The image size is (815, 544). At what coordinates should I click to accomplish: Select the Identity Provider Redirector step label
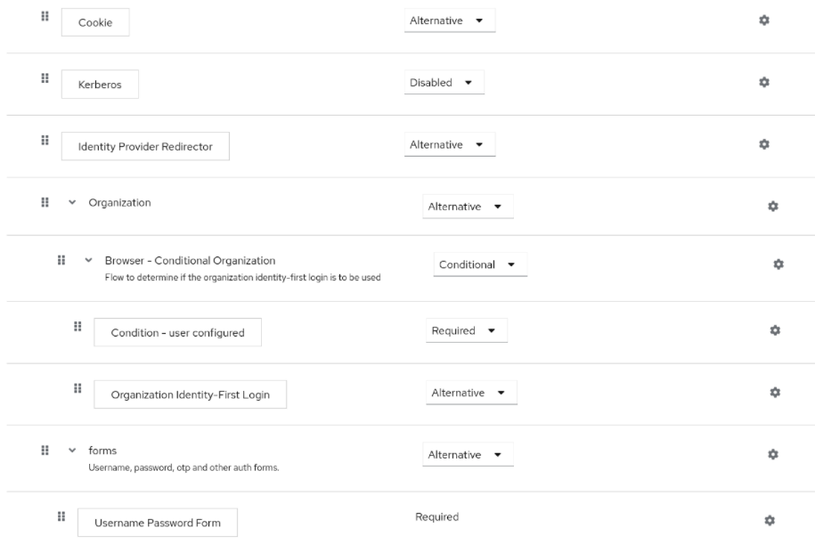pyautogui.click(x=144, y=145)
